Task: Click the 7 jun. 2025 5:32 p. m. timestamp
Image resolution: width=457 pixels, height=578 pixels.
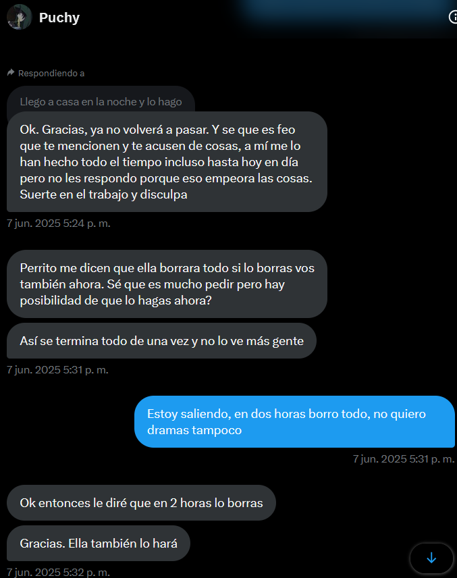Action: [x=58, y=572]
